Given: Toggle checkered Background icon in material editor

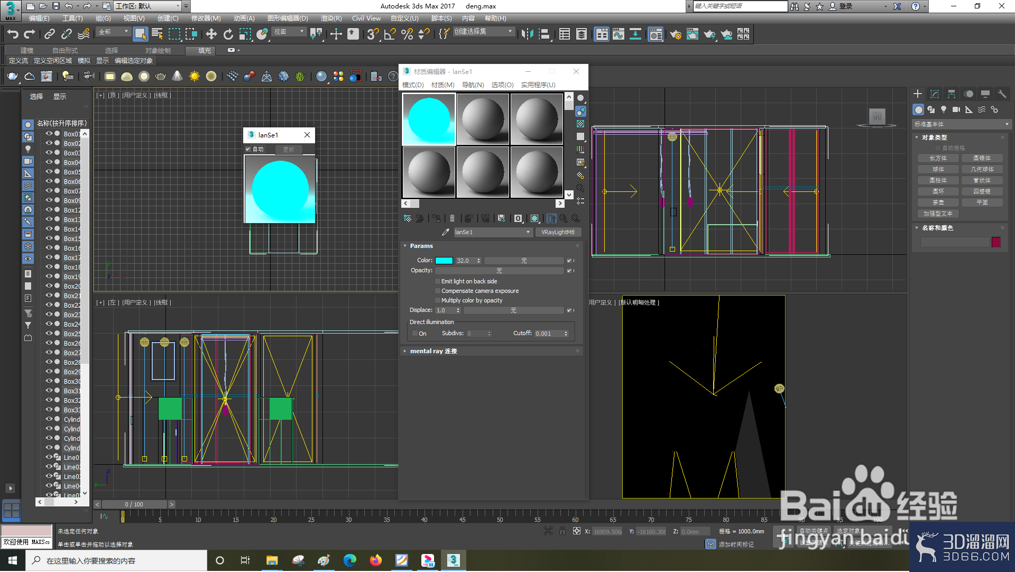Looking at the screenshot, I should [x=580, y=124].
